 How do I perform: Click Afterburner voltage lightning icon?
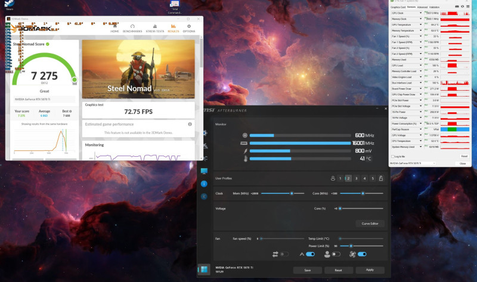[x=246, y=151]
